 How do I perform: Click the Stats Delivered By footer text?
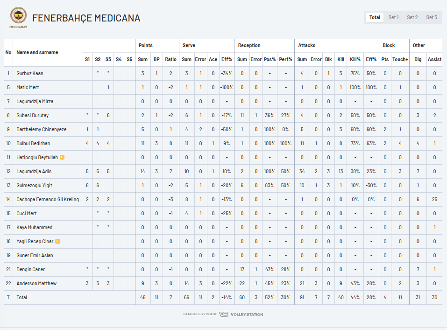(200, 314)
